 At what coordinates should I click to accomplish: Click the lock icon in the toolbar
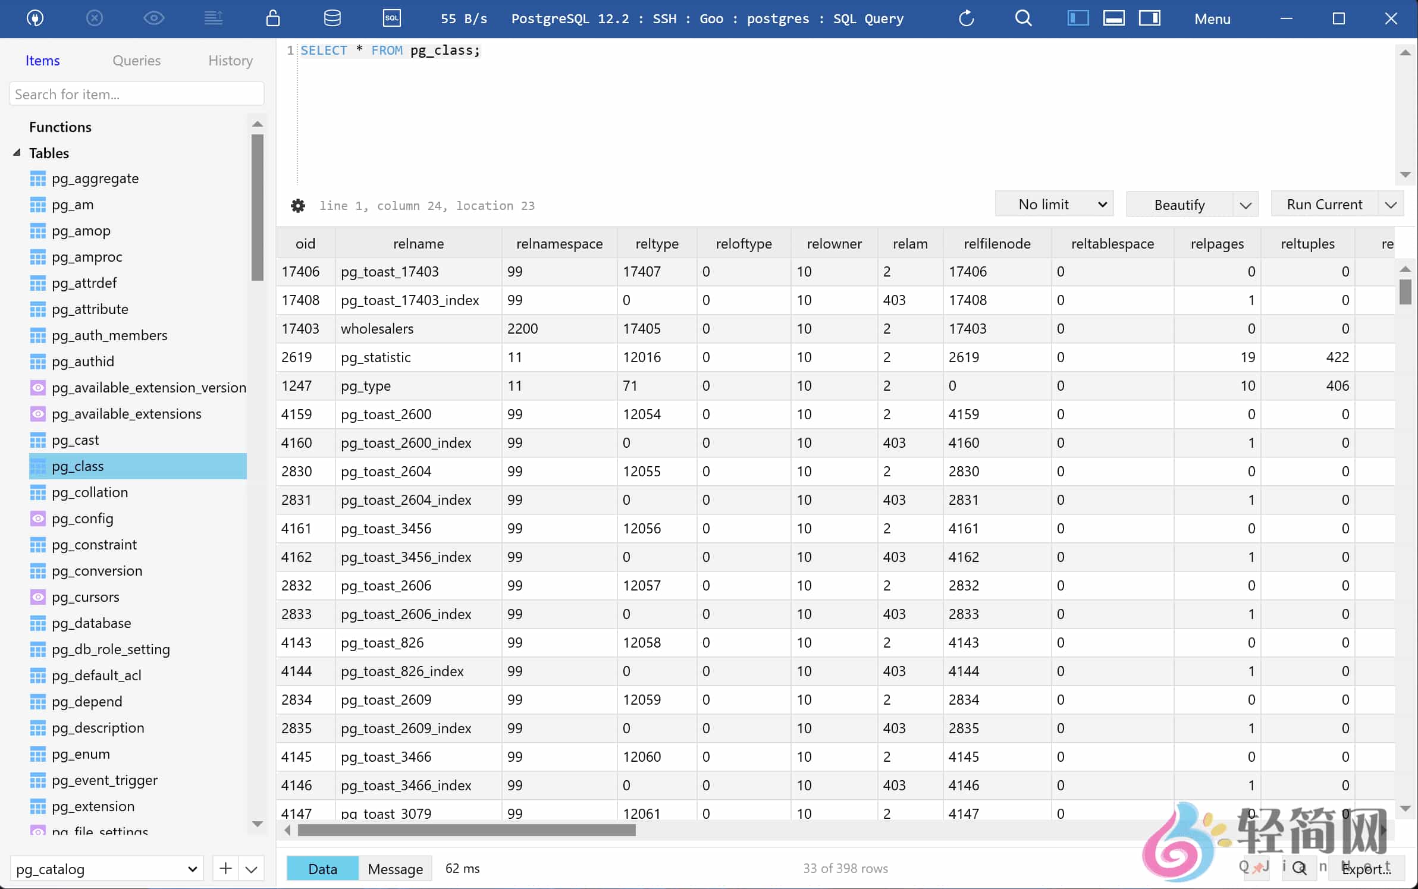(x=272, y=18)
